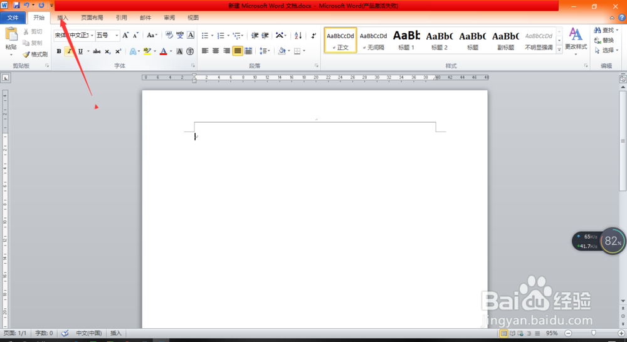This screenshot has height=342, width=627.
Task: Apply the 无间隔 style
Action: [374, 40]
